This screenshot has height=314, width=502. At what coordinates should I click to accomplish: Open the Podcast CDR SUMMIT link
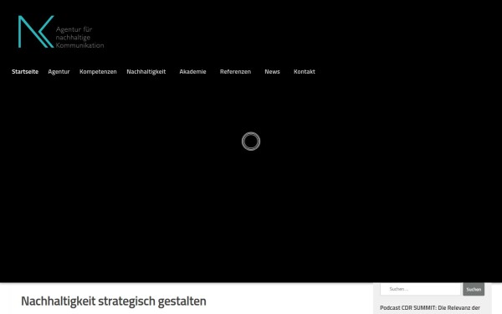pyautogui.click(x=430, y=308)
